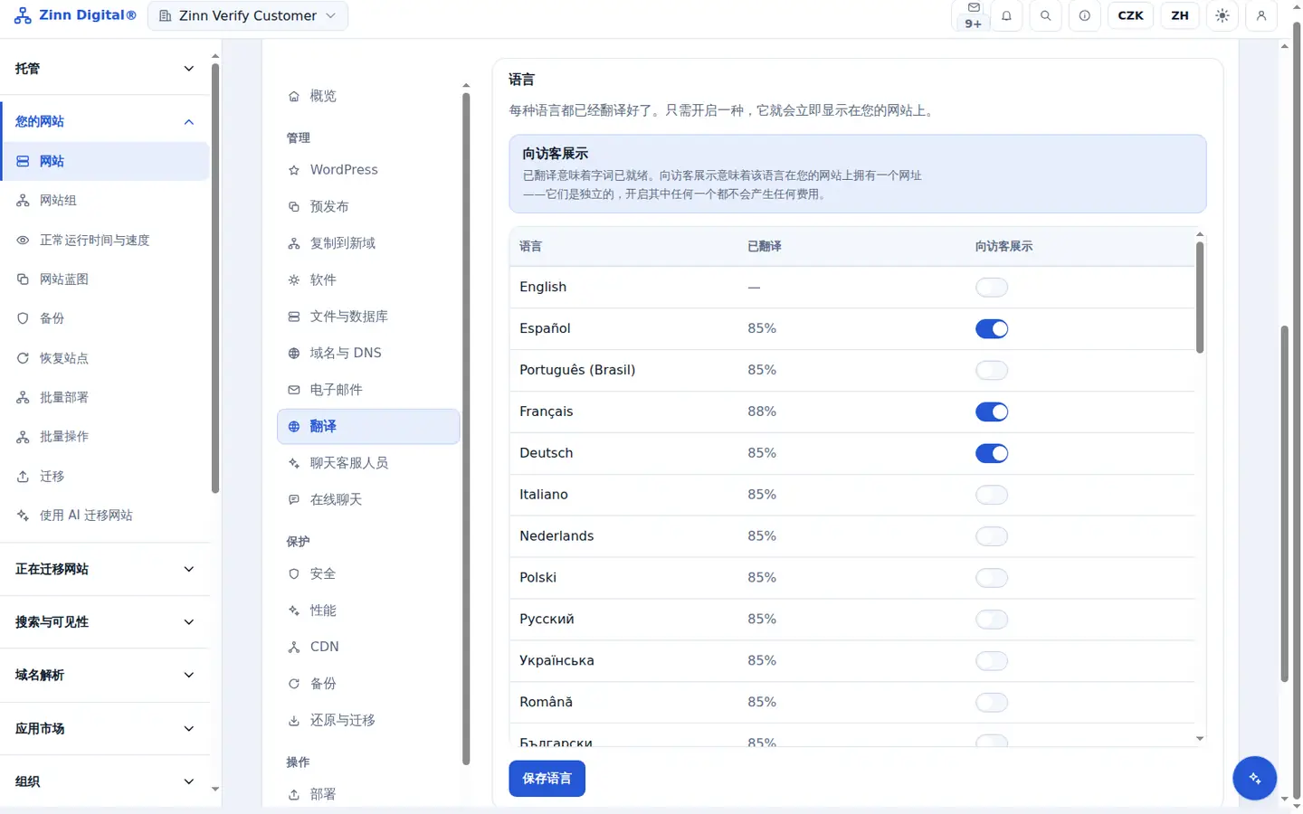Turn off the Français toggle
This screenshot has width=1303, height=814.
(x=992, y=412)
